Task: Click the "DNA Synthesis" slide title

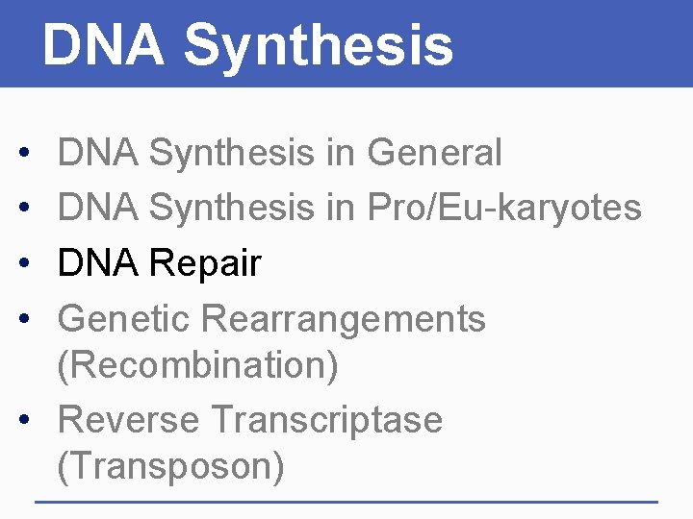Action: pos(246,45)
